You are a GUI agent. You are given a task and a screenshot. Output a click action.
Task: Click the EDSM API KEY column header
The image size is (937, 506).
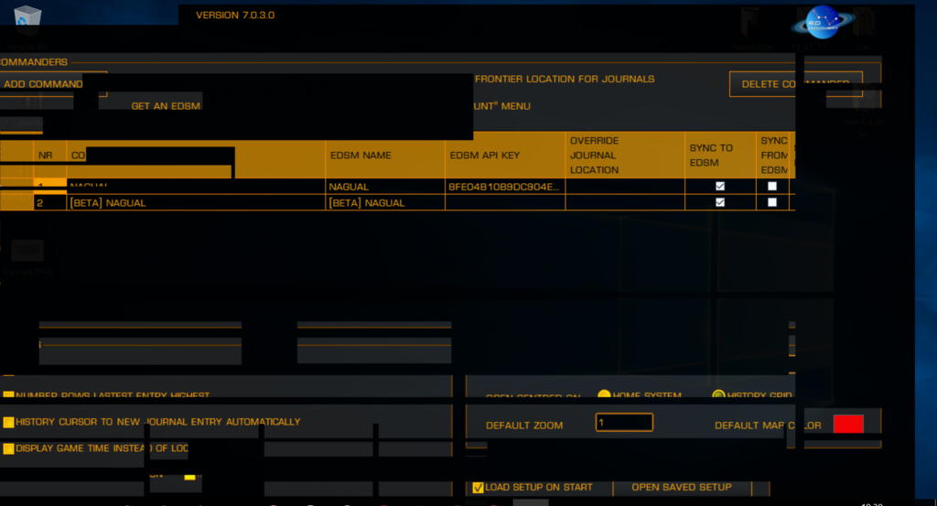[505, 156]
